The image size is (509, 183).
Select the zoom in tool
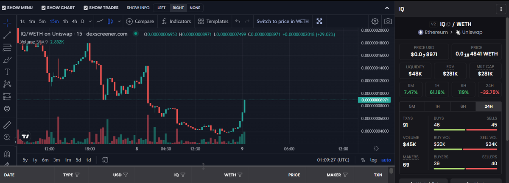[x=7, y=137]
